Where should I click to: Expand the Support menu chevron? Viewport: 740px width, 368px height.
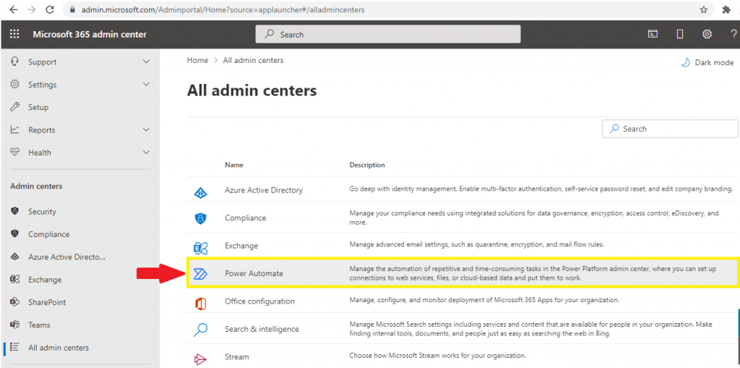146,62
